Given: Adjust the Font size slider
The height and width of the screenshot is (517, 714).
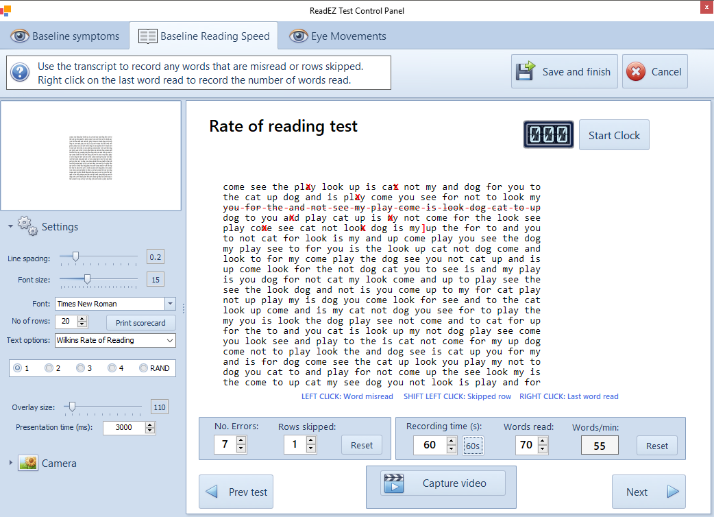Looking at the screenshot, I should [87, 279].
